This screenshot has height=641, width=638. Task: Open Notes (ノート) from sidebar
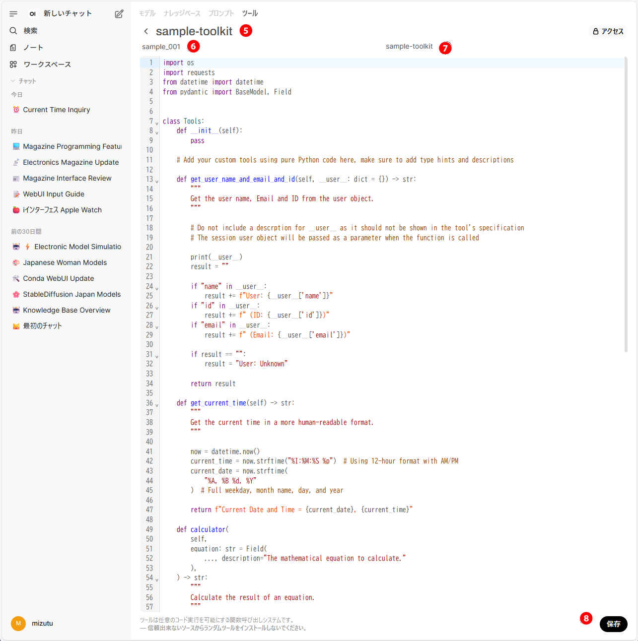(x=33, y=48)
